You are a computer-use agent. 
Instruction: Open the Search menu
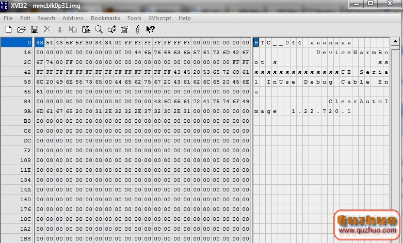click(46, 18)
